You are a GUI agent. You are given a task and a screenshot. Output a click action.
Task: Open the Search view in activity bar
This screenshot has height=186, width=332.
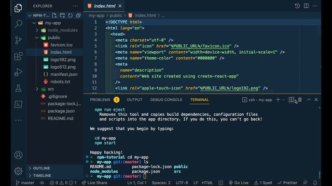[x=18, y=24]
